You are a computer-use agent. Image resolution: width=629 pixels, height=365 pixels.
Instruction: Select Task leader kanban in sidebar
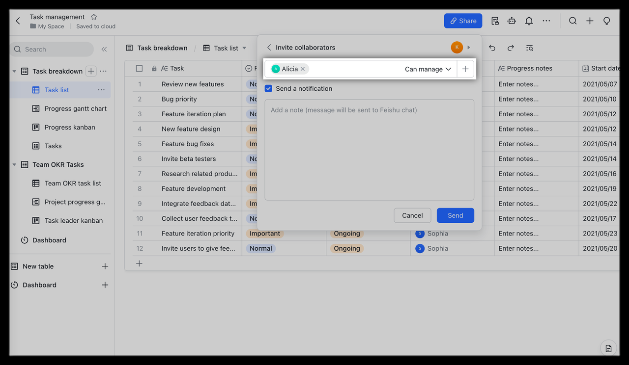[73, 221]
